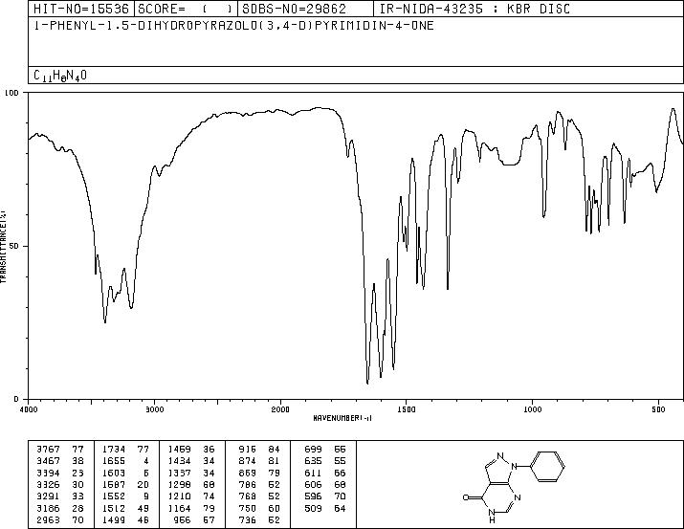Click peak table entry 596
Screen dimensions: 684x529
313,496
